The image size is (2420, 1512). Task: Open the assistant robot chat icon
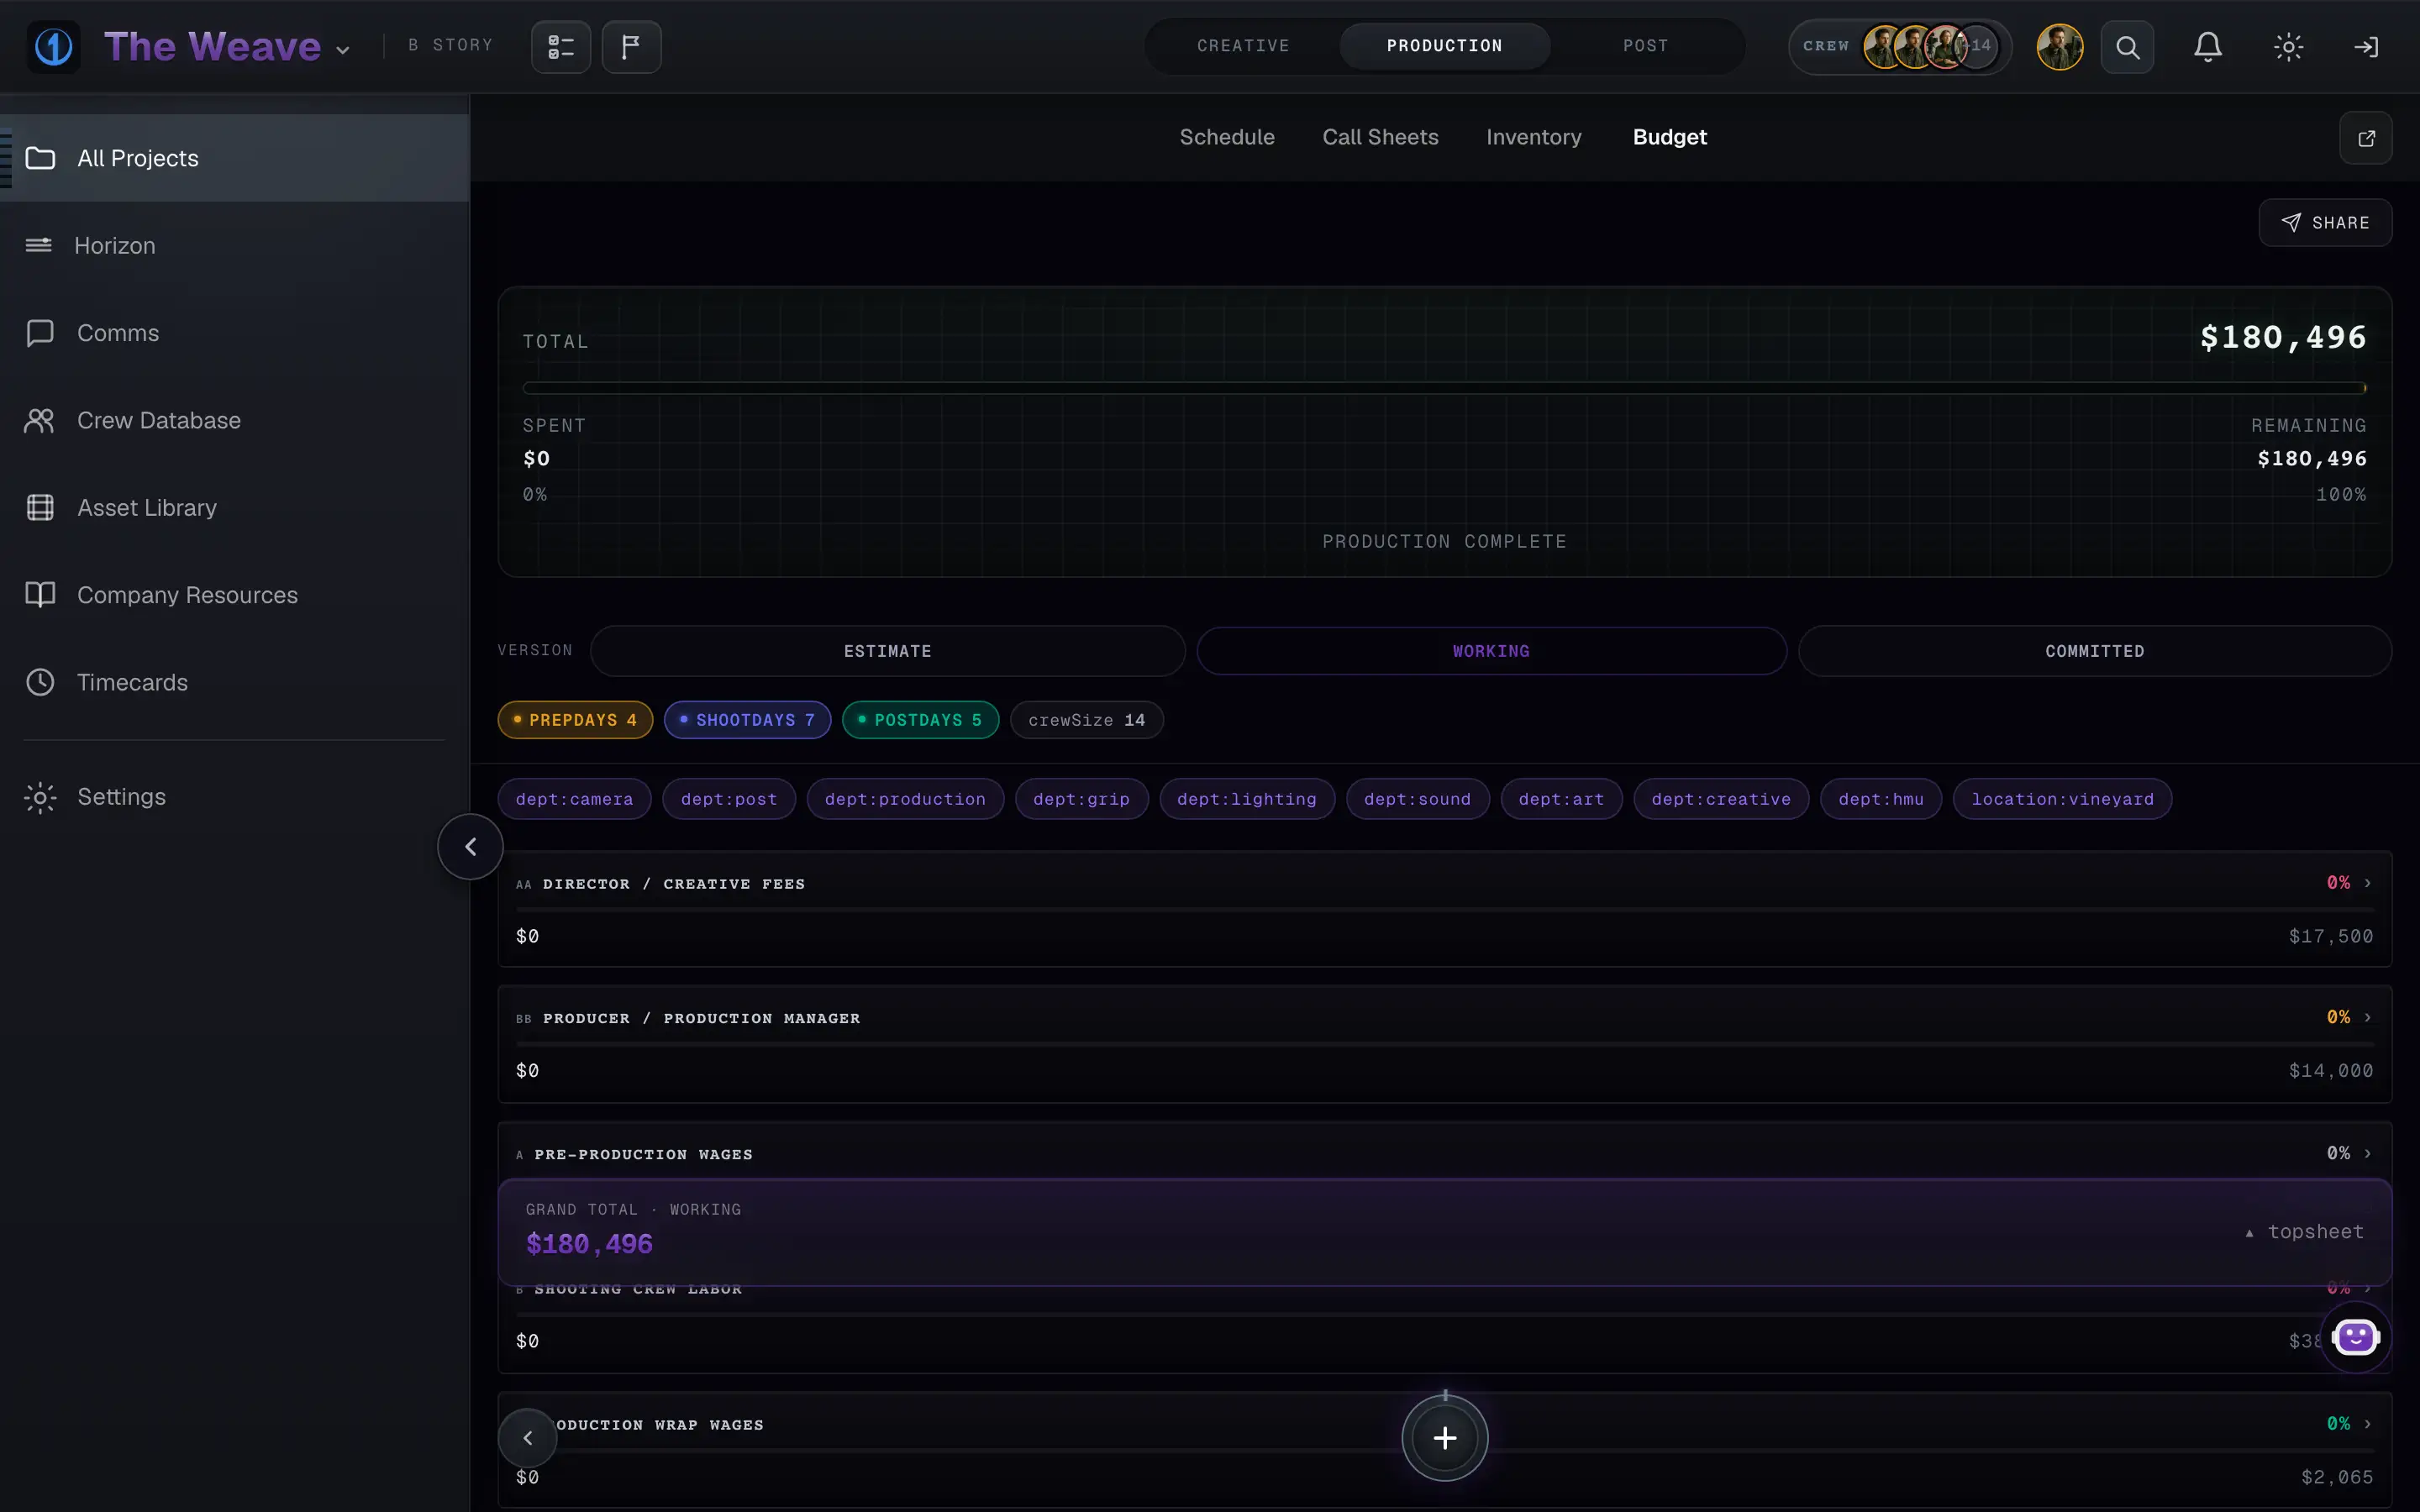tap(2355, 1337)
